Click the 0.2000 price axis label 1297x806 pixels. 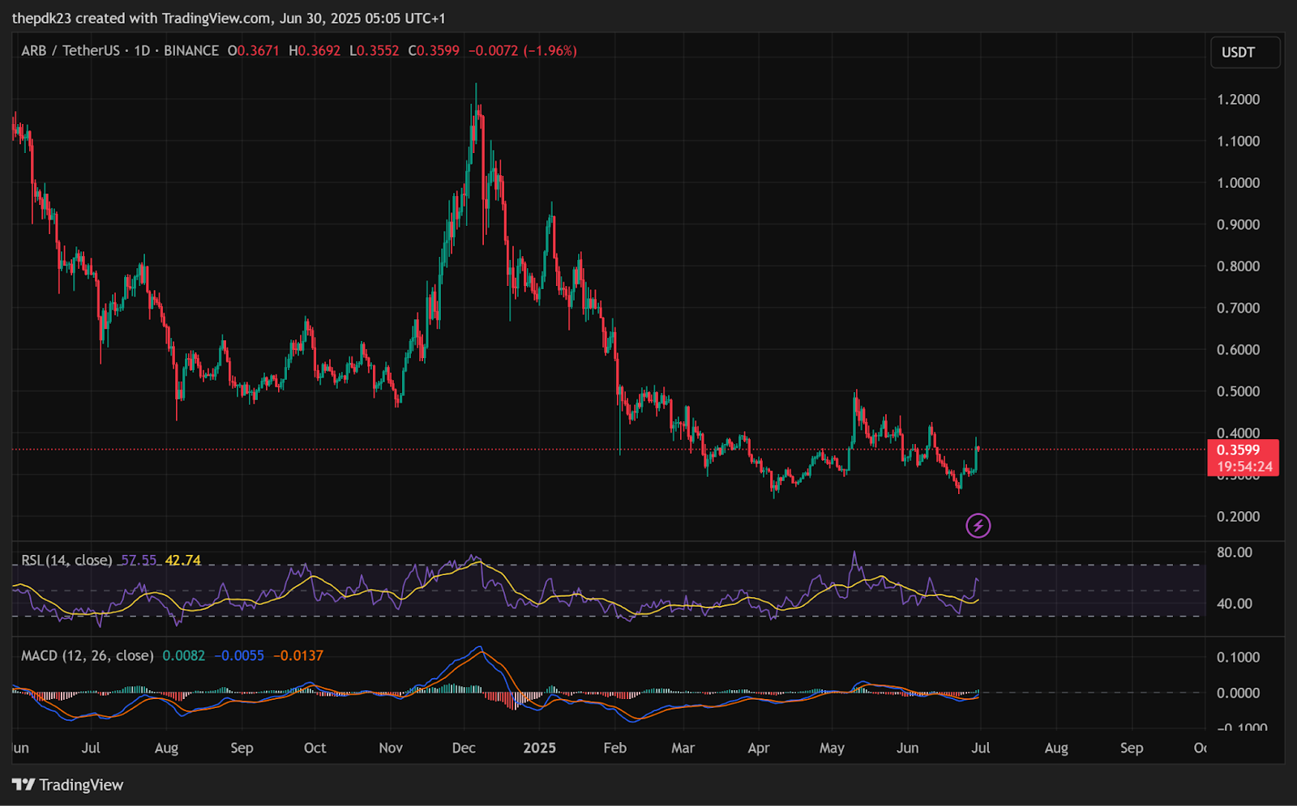point(1239,517)
